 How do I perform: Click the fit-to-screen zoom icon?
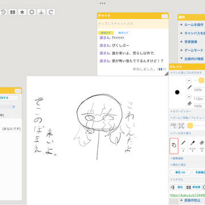[x=182, y=125]
